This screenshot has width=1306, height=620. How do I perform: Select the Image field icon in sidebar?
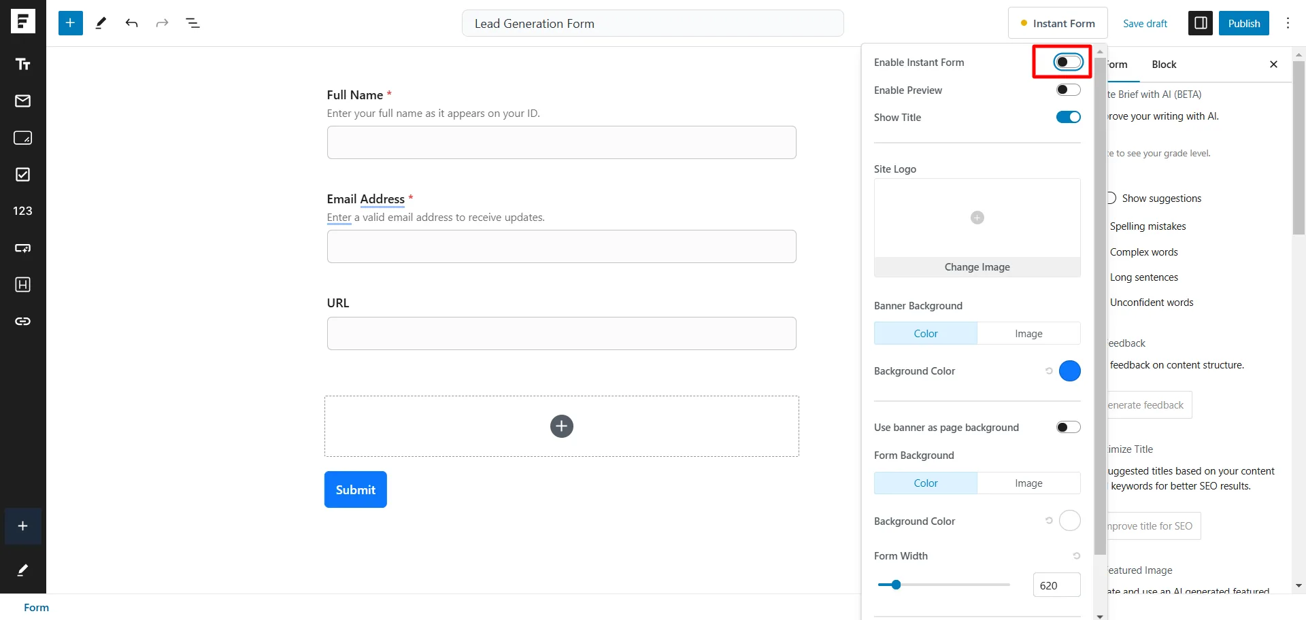pyautogui.click(x=22, y=137)
